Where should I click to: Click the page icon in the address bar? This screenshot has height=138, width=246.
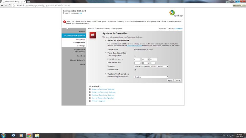click(x=14, y=5)
